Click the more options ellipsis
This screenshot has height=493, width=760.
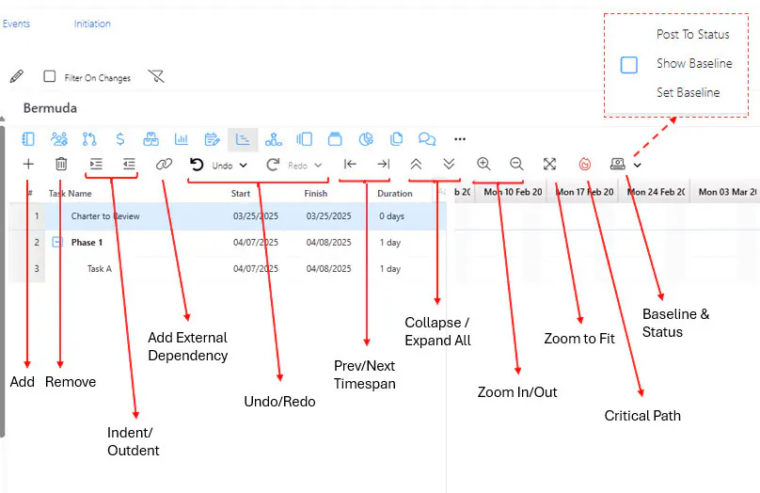pos(460,139)
